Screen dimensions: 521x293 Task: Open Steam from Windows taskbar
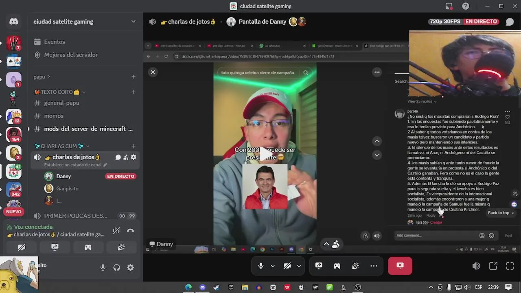point(216,287)
